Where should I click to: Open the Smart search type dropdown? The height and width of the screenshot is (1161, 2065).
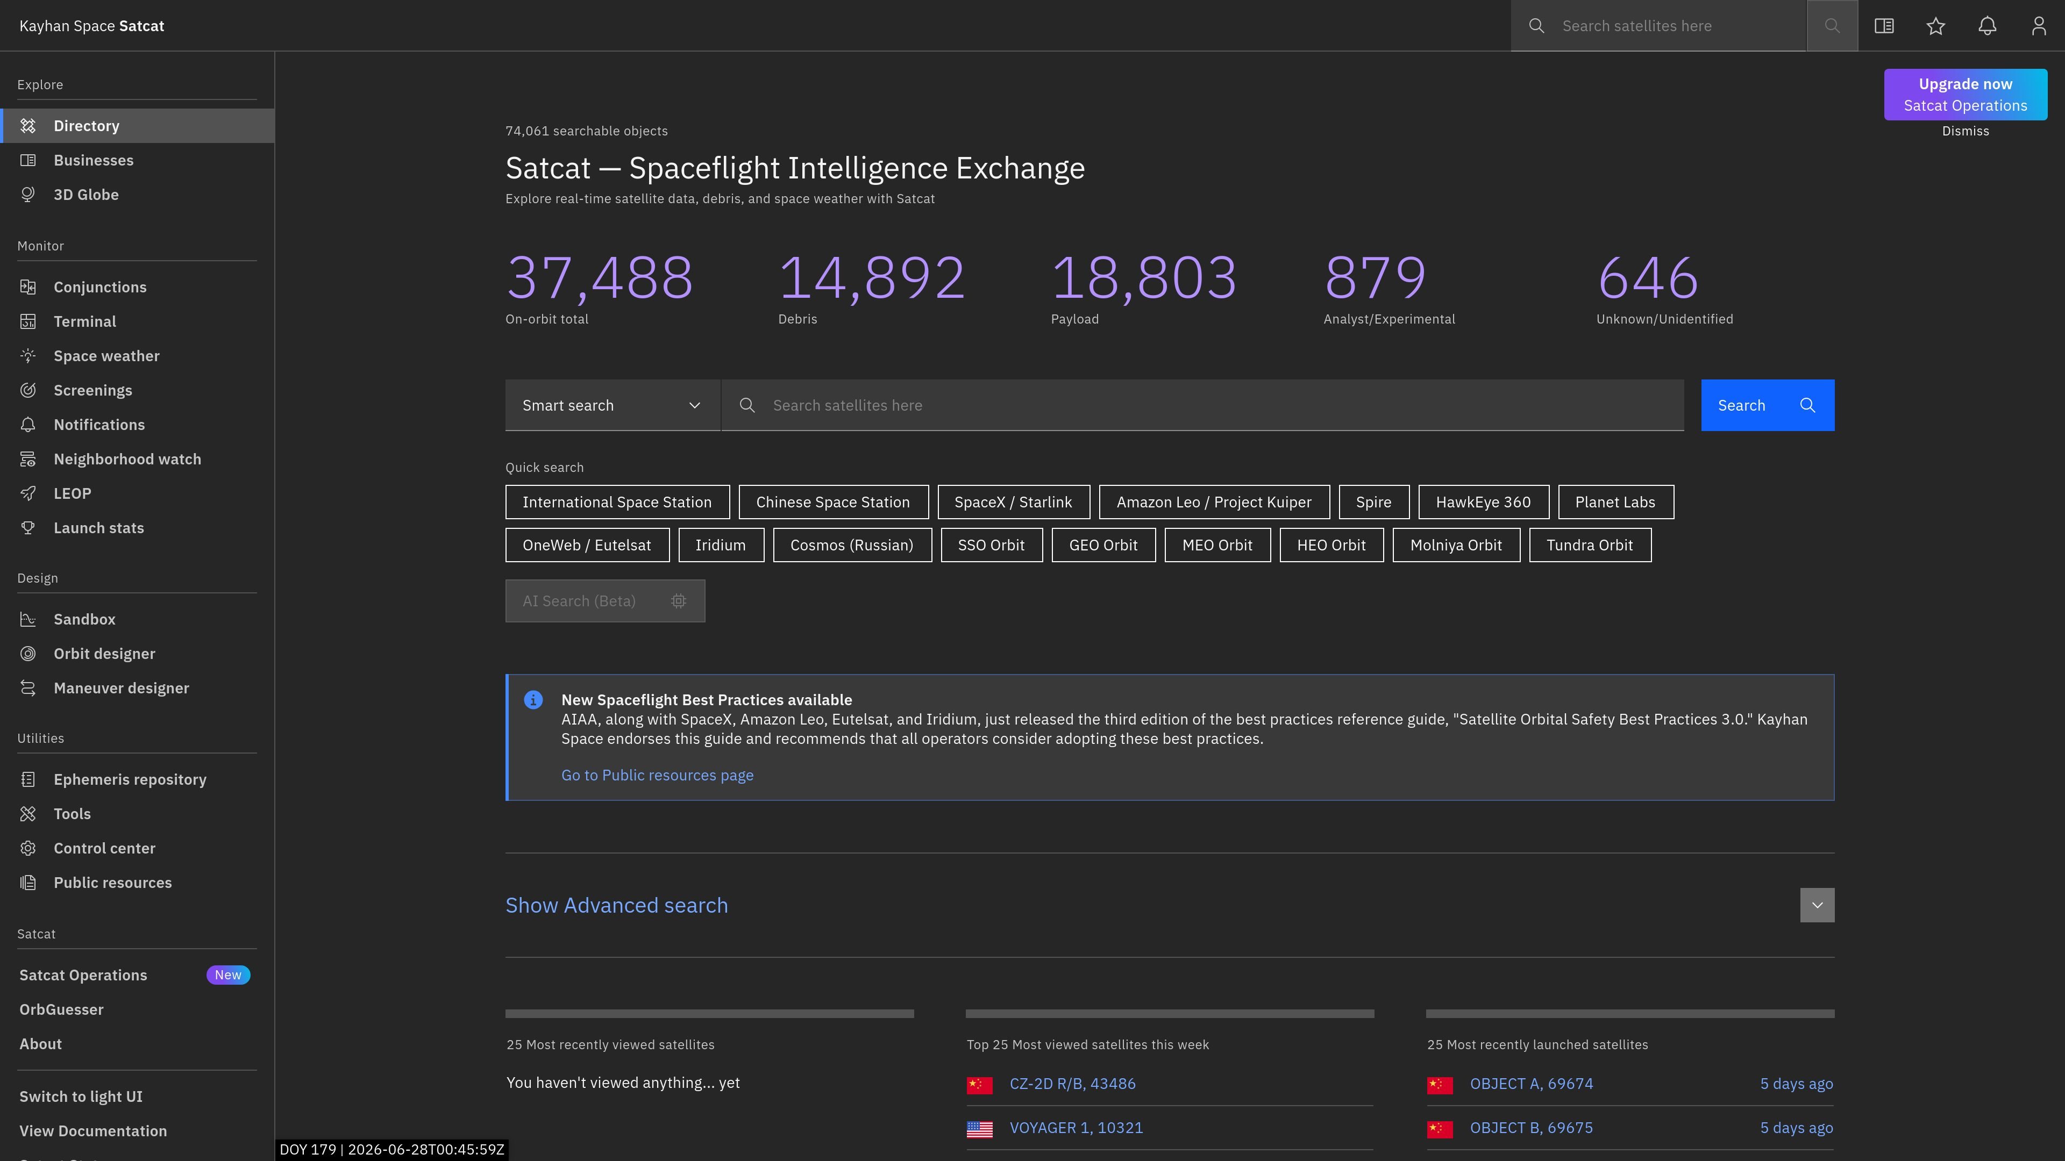pos(613,405)
